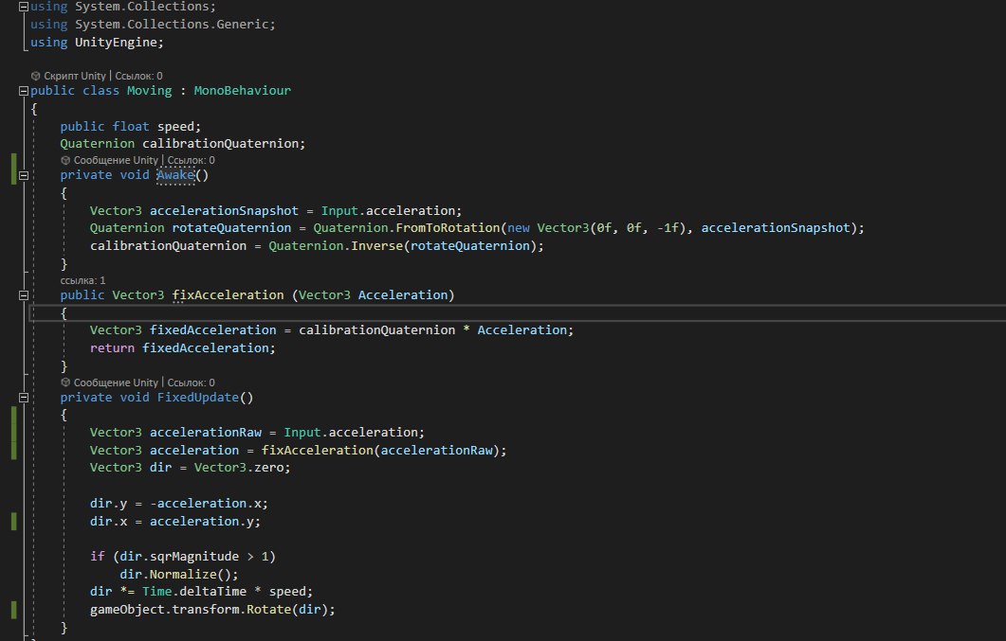Open 'Скрипт Unity' CodeLens above class
This screenshot has height=641, width=1006.
tap(74, 76)
